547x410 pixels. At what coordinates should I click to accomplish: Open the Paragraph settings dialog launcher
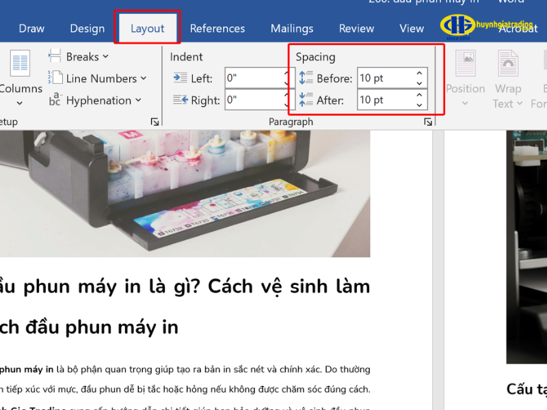coord(429,121)
